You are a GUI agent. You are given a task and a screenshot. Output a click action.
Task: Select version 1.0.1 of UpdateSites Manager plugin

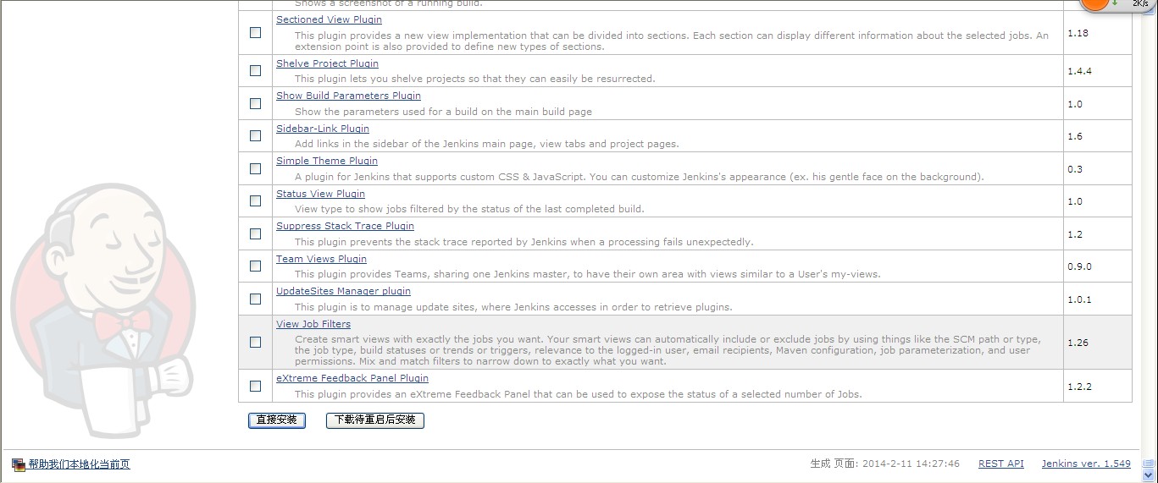pos(1079,299)
